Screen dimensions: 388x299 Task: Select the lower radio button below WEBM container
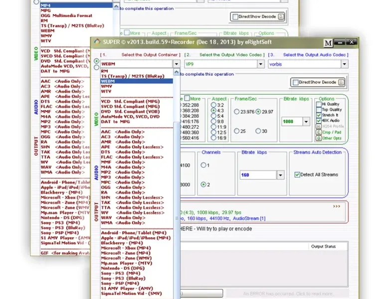tap(97, 67)
